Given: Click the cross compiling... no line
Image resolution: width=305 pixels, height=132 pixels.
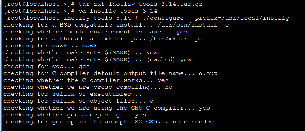Looking at the screenshot, I should pyautogui.click(x=88, y=87).
